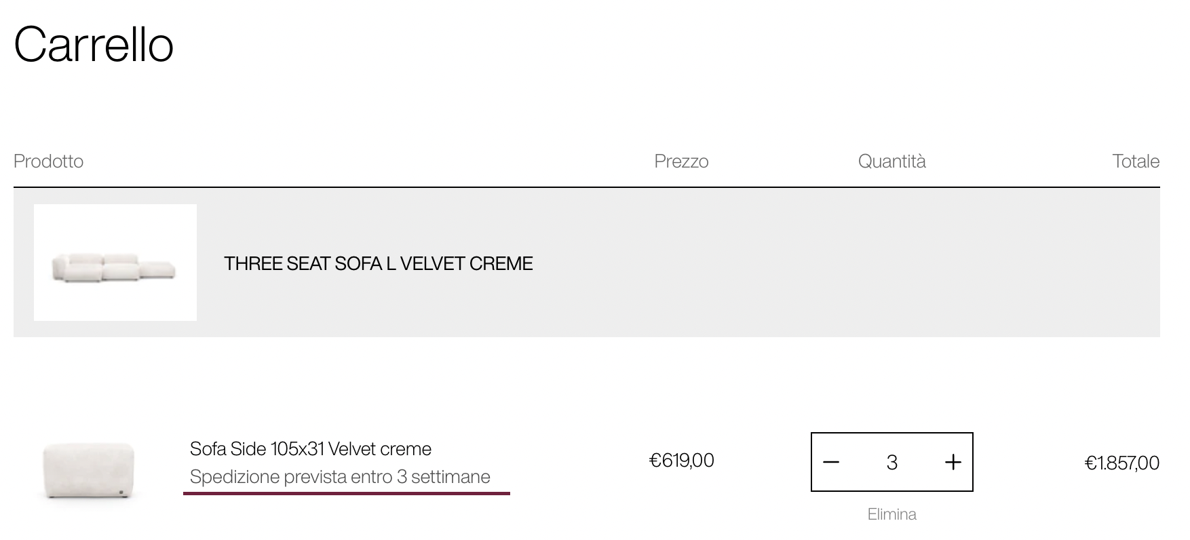Remove item via Elimina link

tap(891, 514)
